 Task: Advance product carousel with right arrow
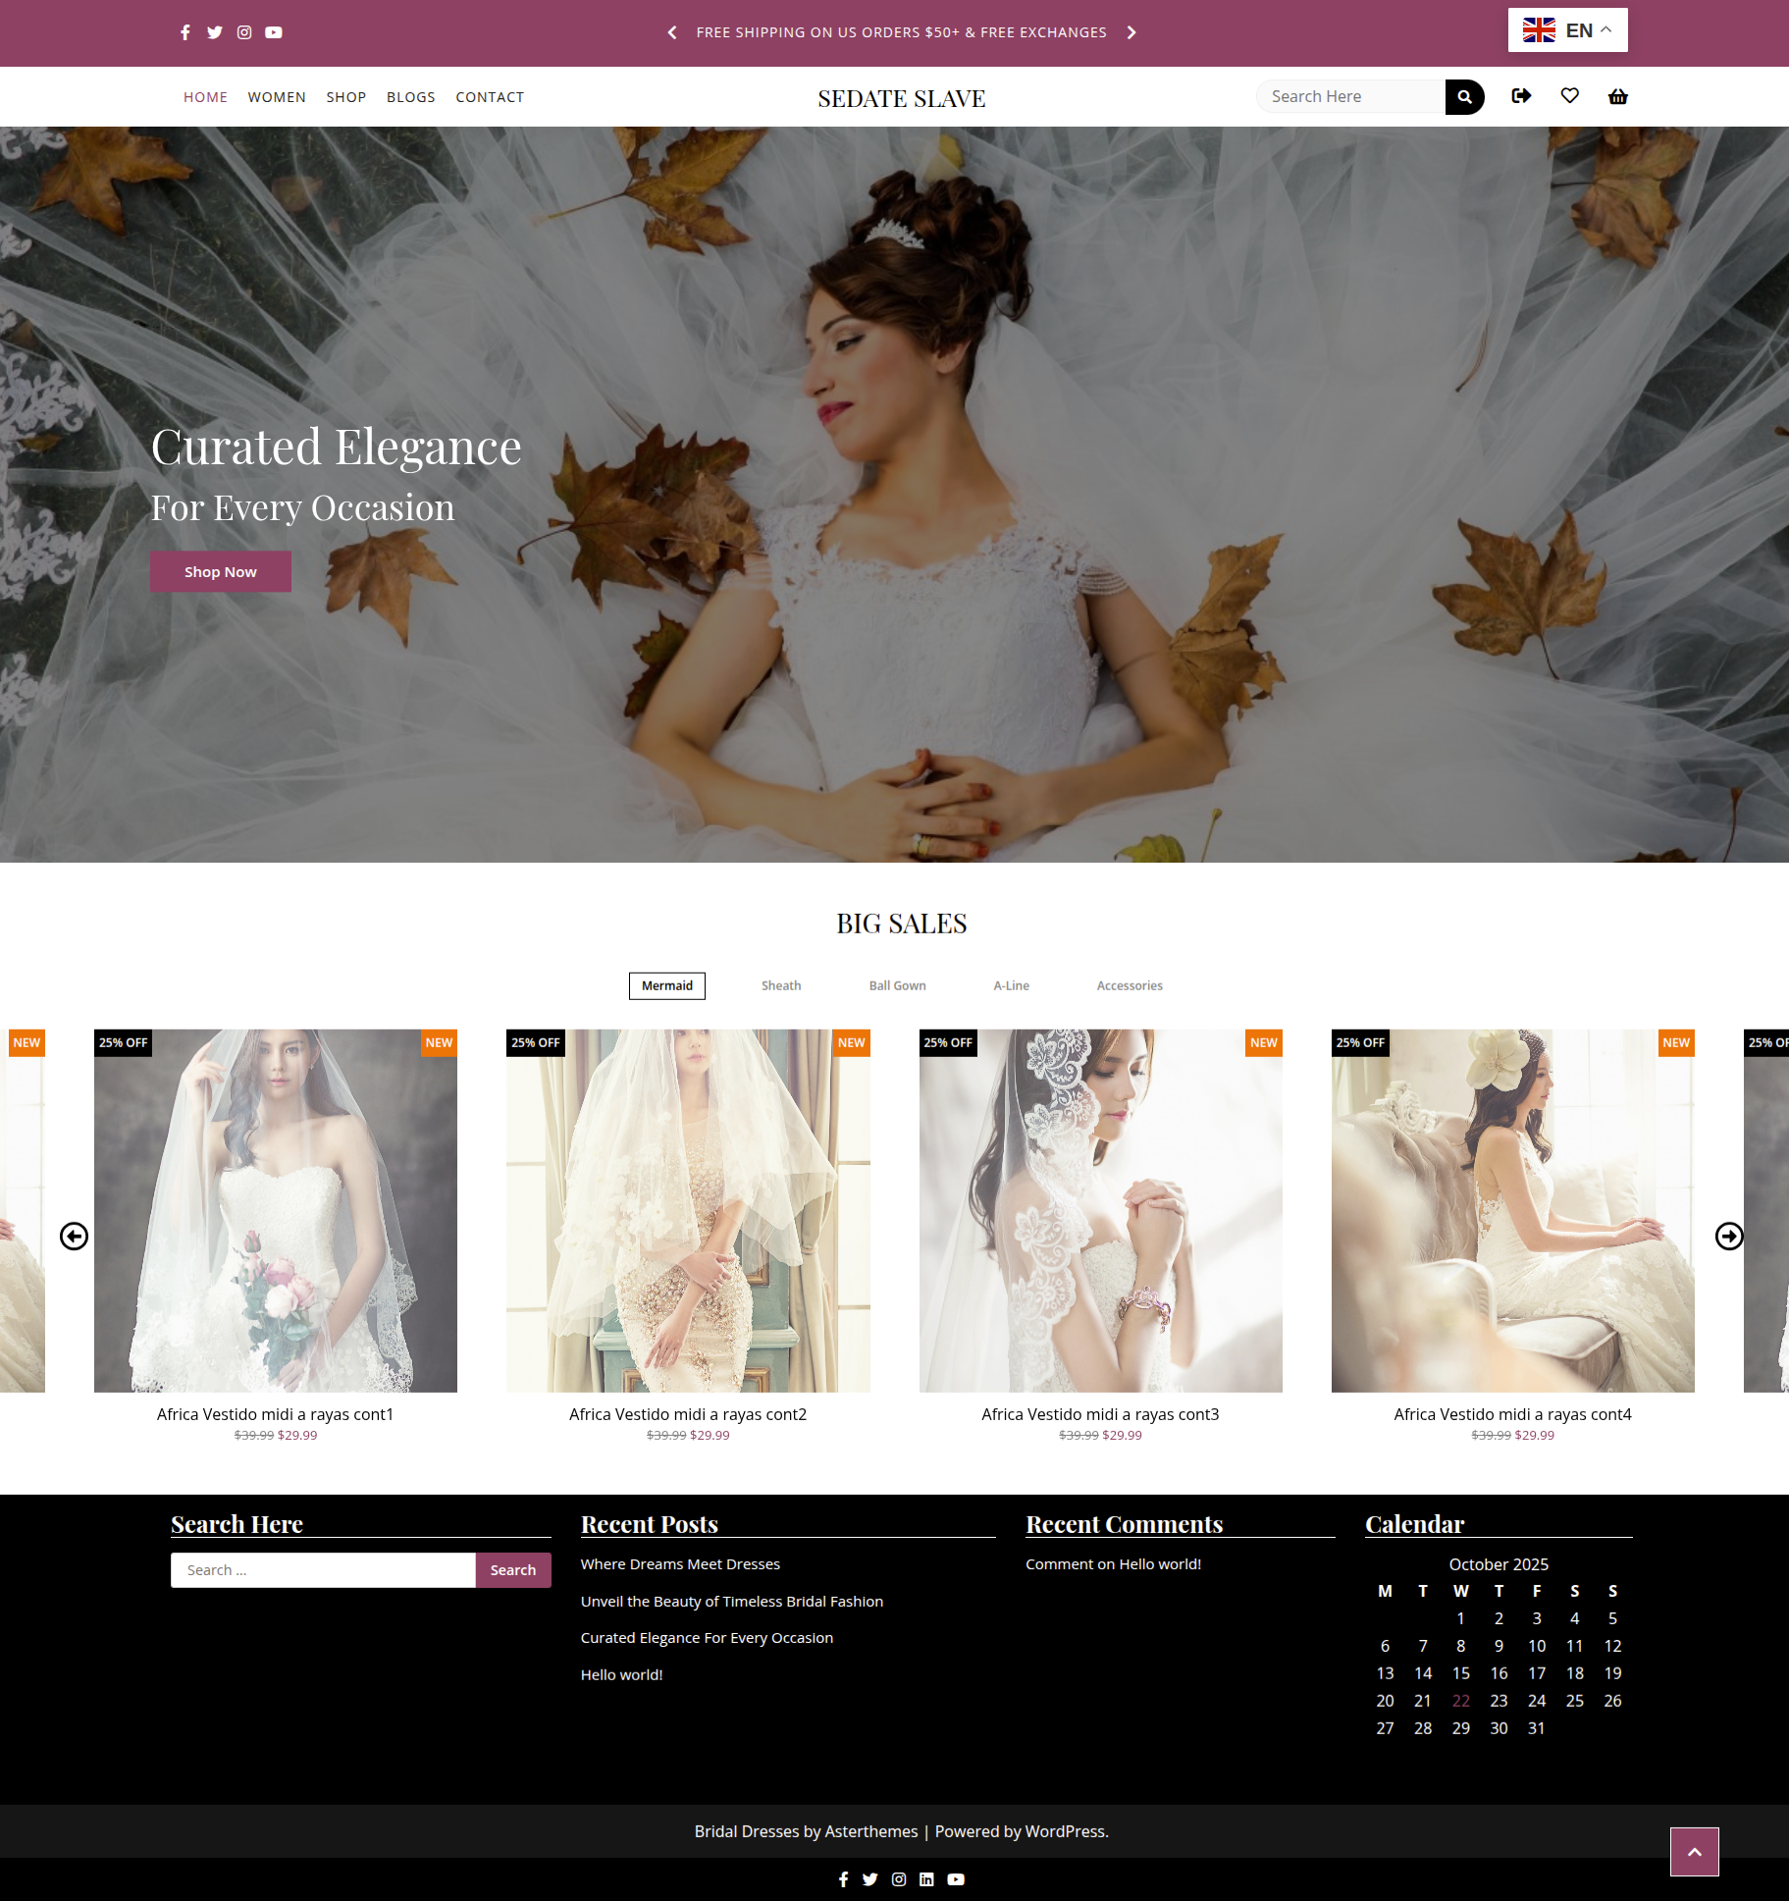tap(1729, 1236)
